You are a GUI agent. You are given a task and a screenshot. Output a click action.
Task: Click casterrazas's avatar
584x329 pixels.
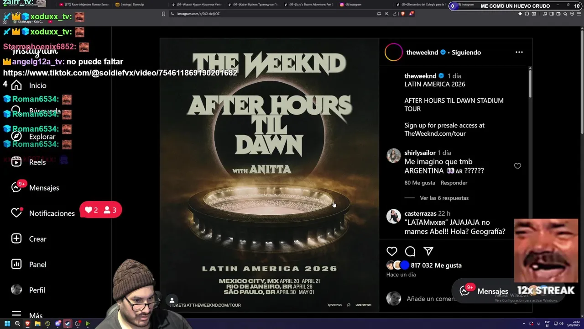point(394,217)
